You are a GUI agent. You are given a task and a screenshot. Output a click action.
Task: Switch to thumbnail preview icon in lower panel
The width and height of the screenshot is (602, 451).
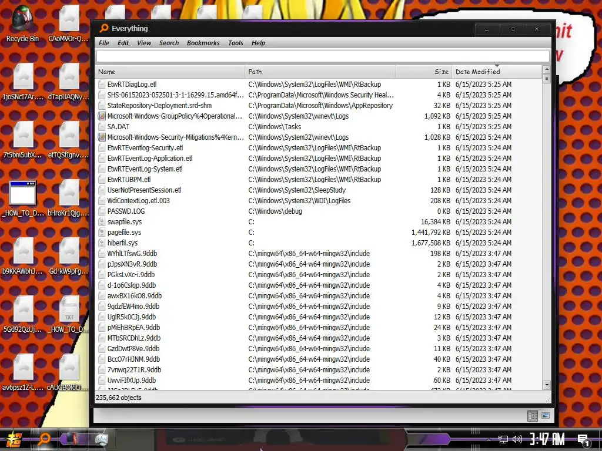(x=545, y=415)
